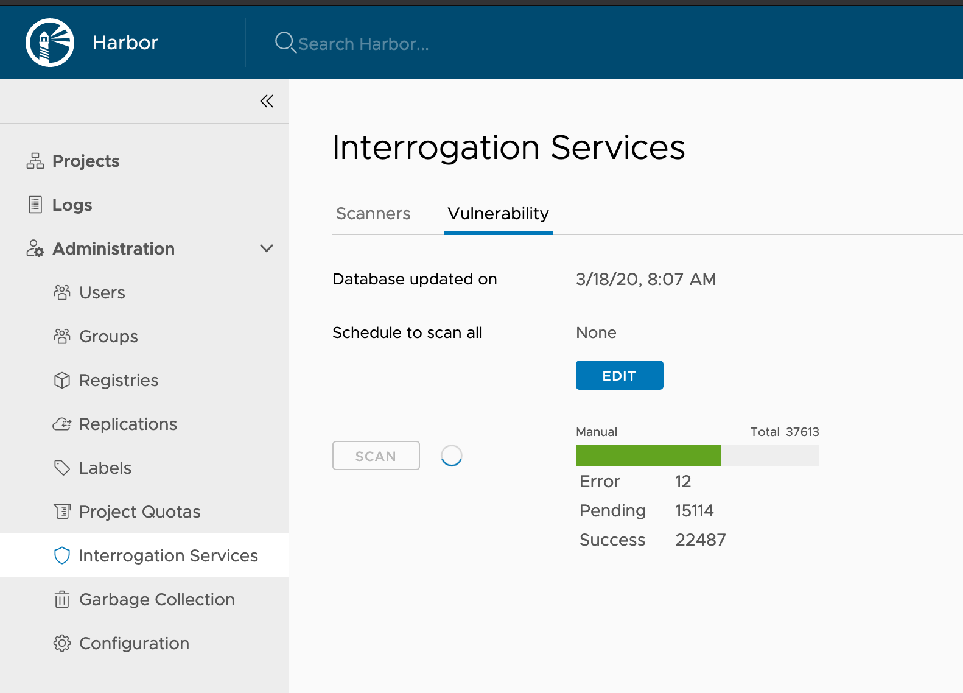
Task: Click the search magnifier icon
Action: [285, 43]
